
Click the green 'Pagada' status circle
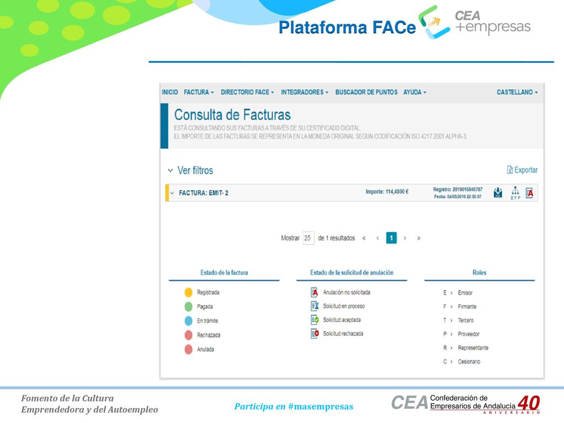188,306
